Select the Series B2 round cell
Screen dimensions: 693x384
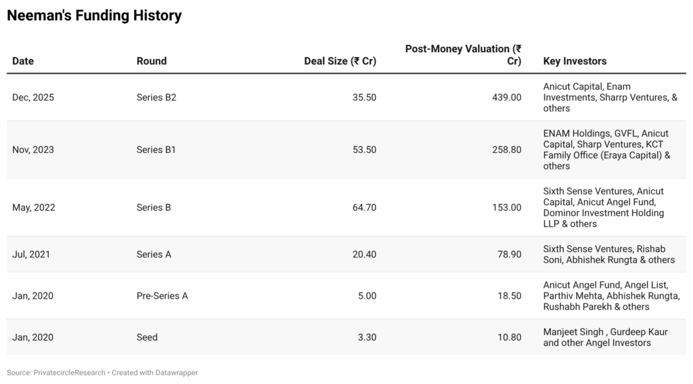click(x=156, y=97)
